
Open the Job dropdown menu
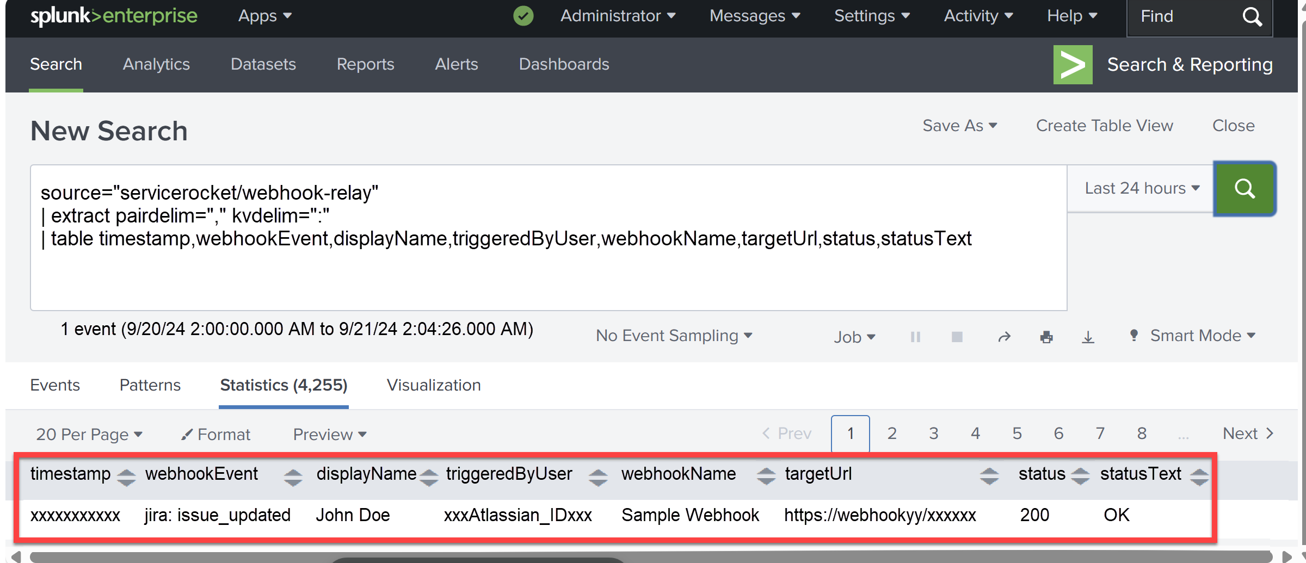tap(854, 337)
